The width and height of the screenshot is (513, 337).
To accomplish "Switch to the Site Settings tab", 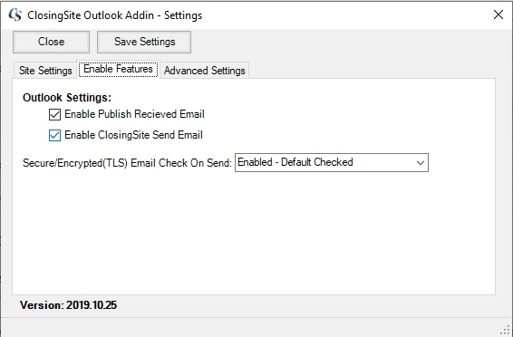I will click(x=45, y=71).
